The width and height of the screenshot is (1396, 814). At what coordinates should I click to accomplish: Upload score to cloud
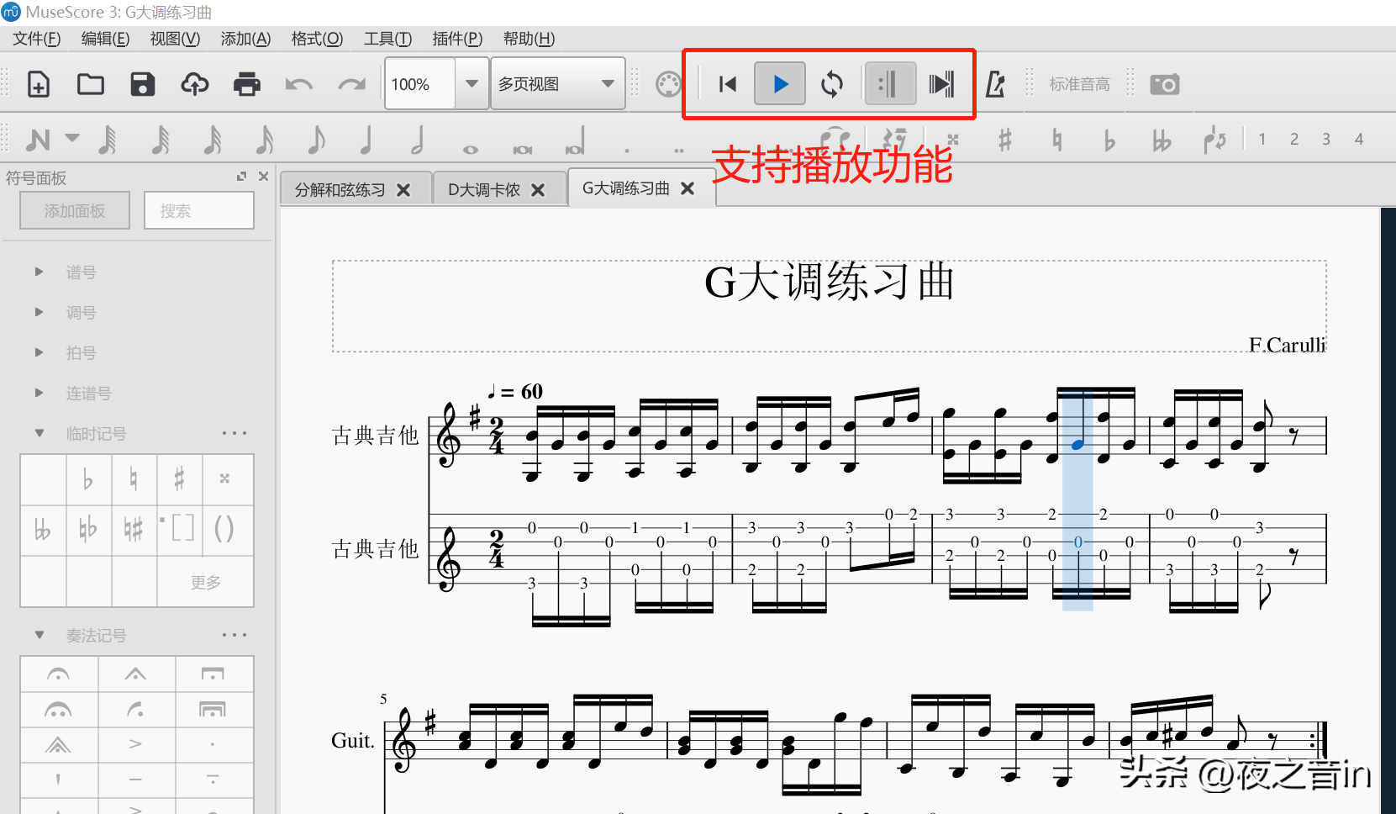click(195, 84)
